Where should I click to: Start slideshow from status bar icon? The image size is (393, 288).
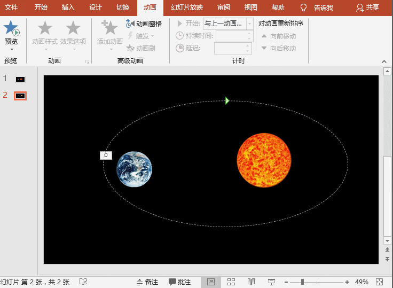(x=271, y=282)
